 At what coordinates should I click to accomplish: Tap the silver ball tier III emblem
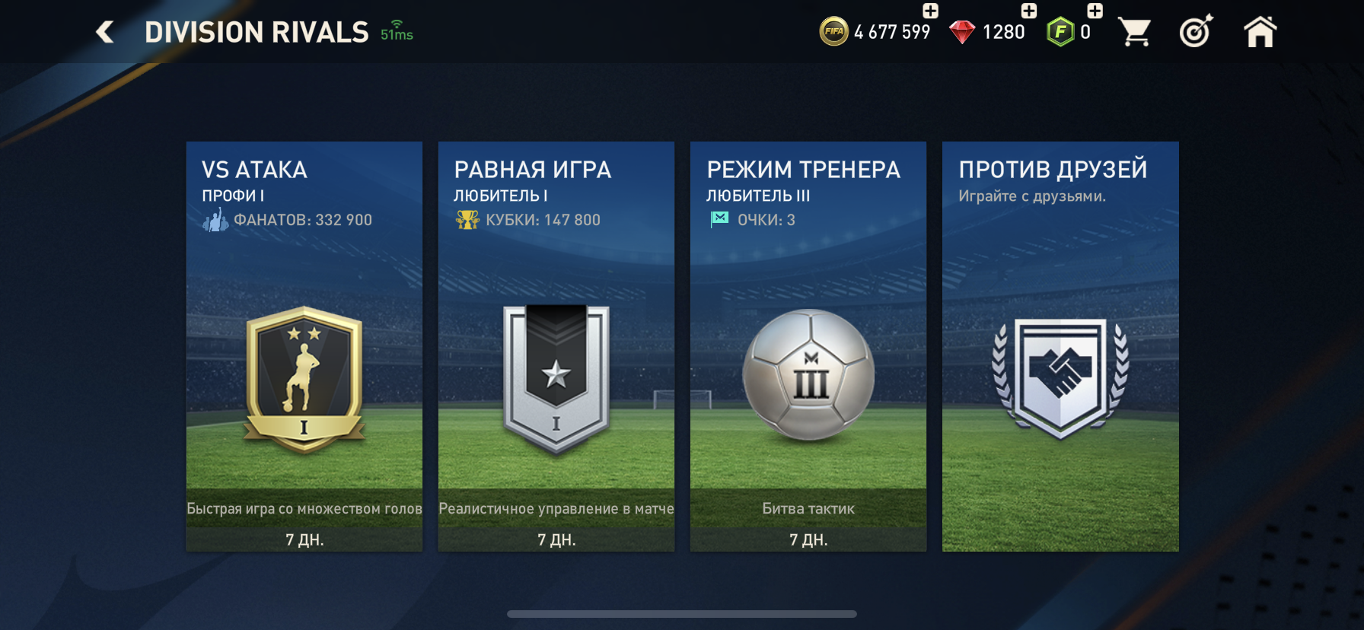808,374
